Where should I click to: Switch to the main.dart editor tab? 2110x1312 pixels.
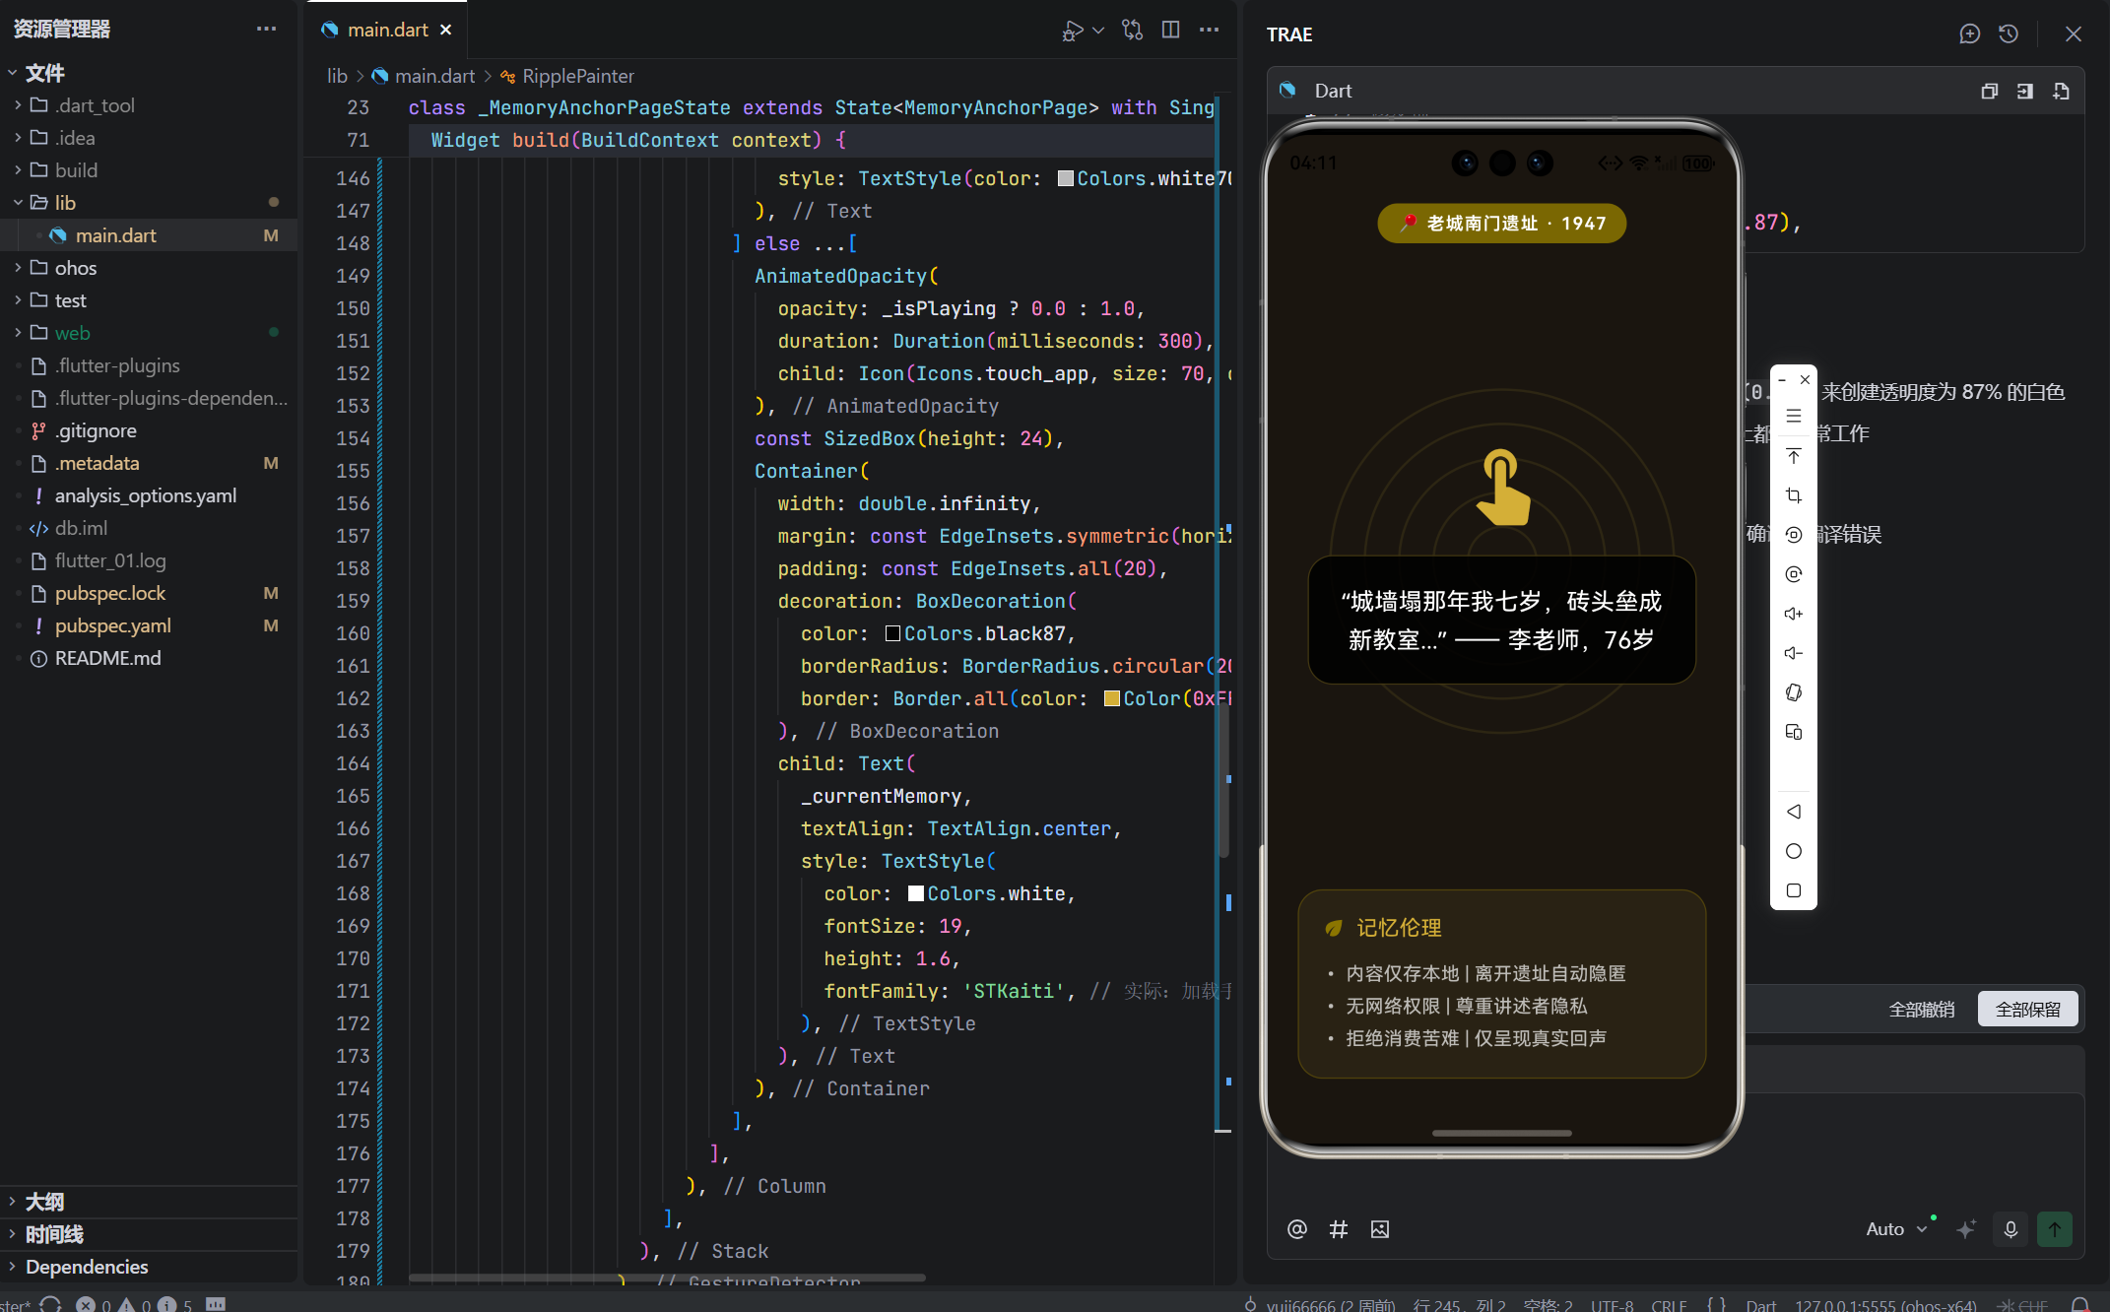(387, 30)
